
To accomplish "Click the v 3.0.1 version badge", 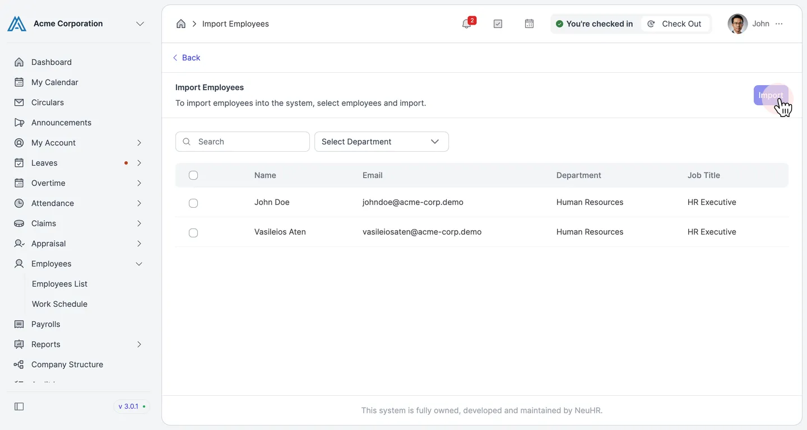I will pyautogui.click(x=132, y=406).
